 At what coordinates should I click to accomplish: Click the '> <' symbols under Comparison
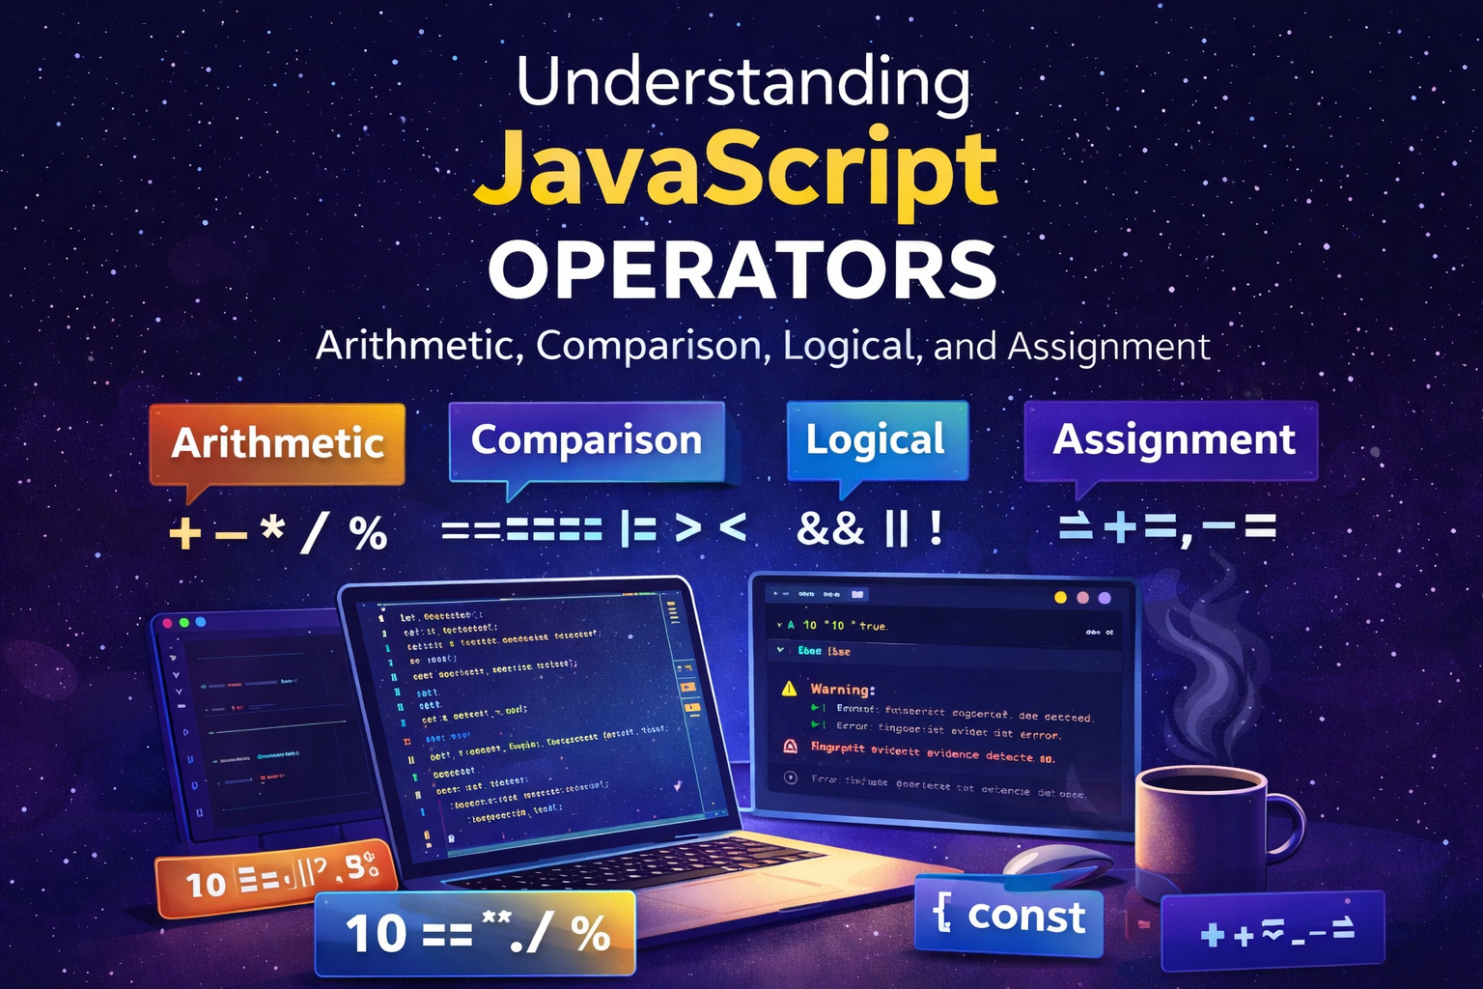[x=711, y=528]
